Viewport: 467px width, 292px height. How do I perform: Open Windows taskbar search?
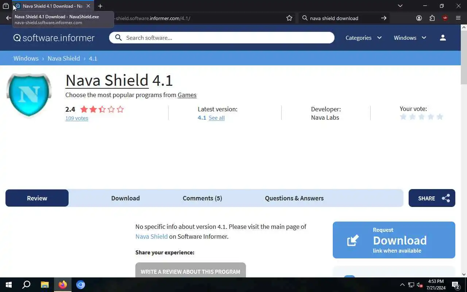26,285
